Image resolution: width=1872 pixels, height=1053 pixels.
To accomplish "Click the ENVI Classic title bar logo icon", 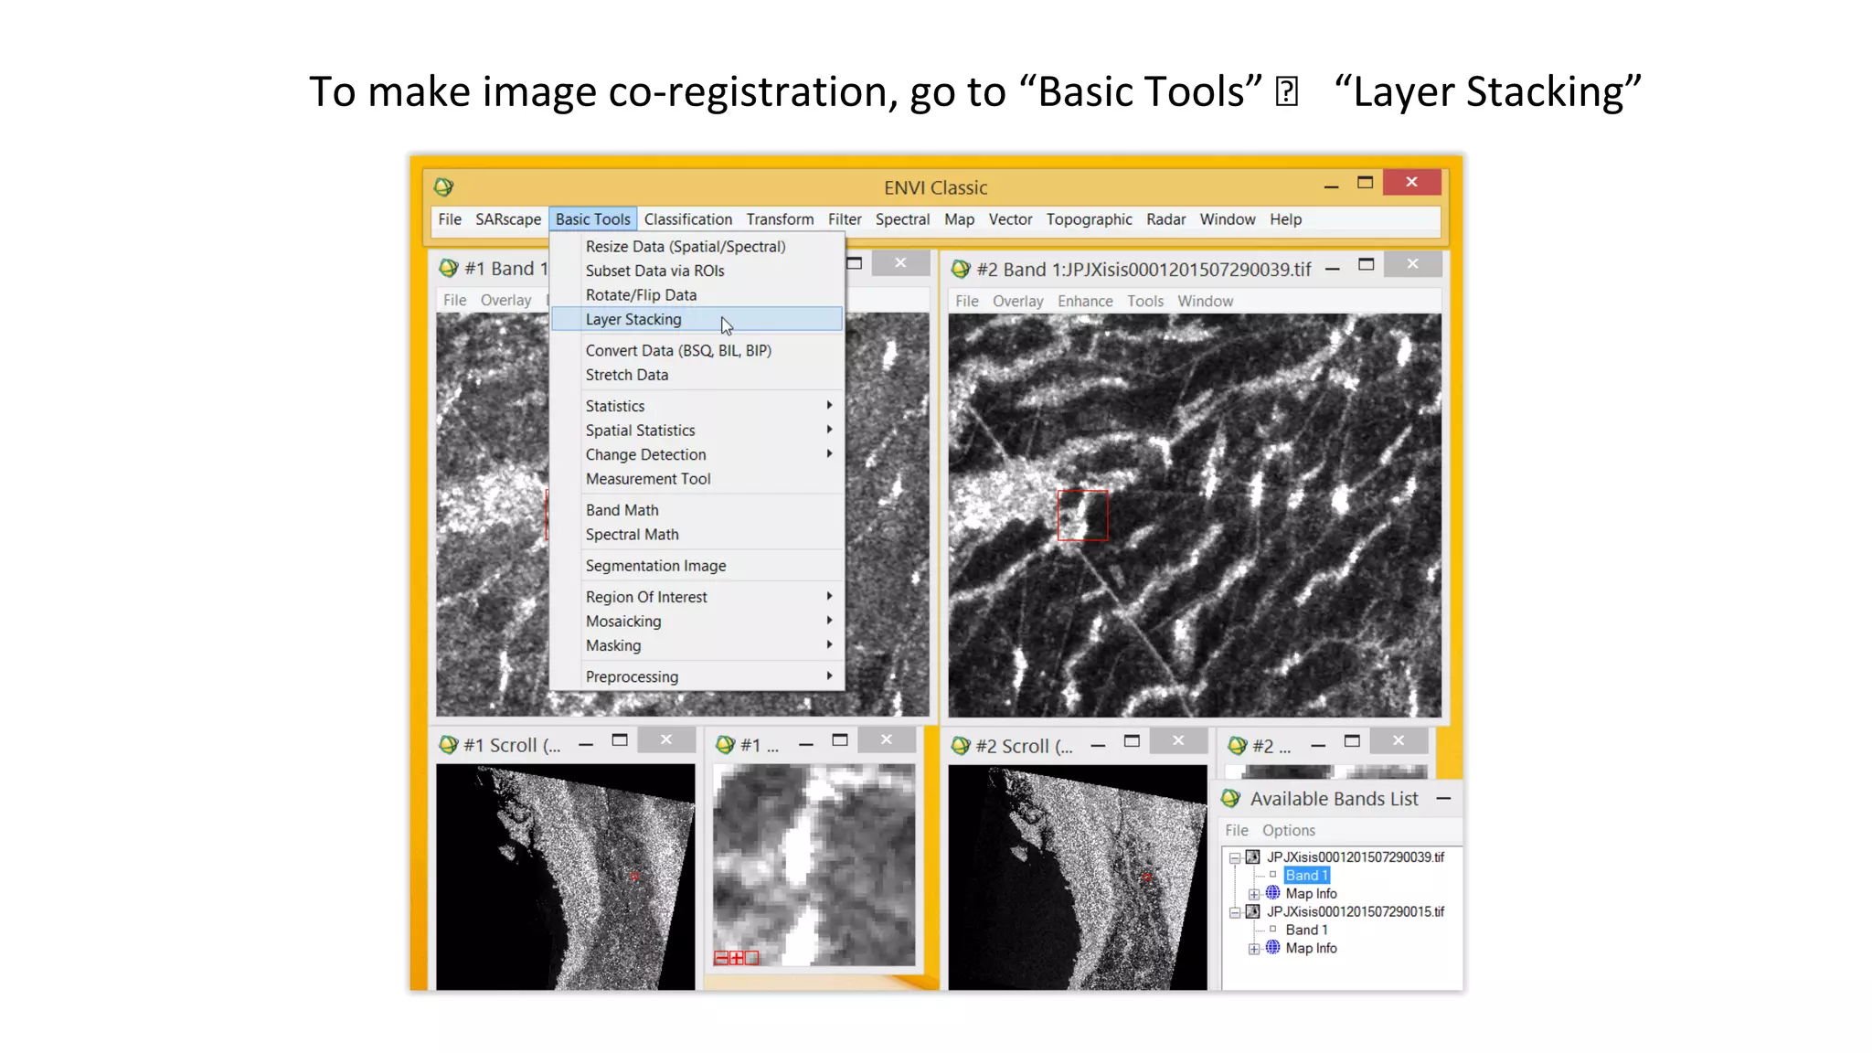I will tap(443, 186).
